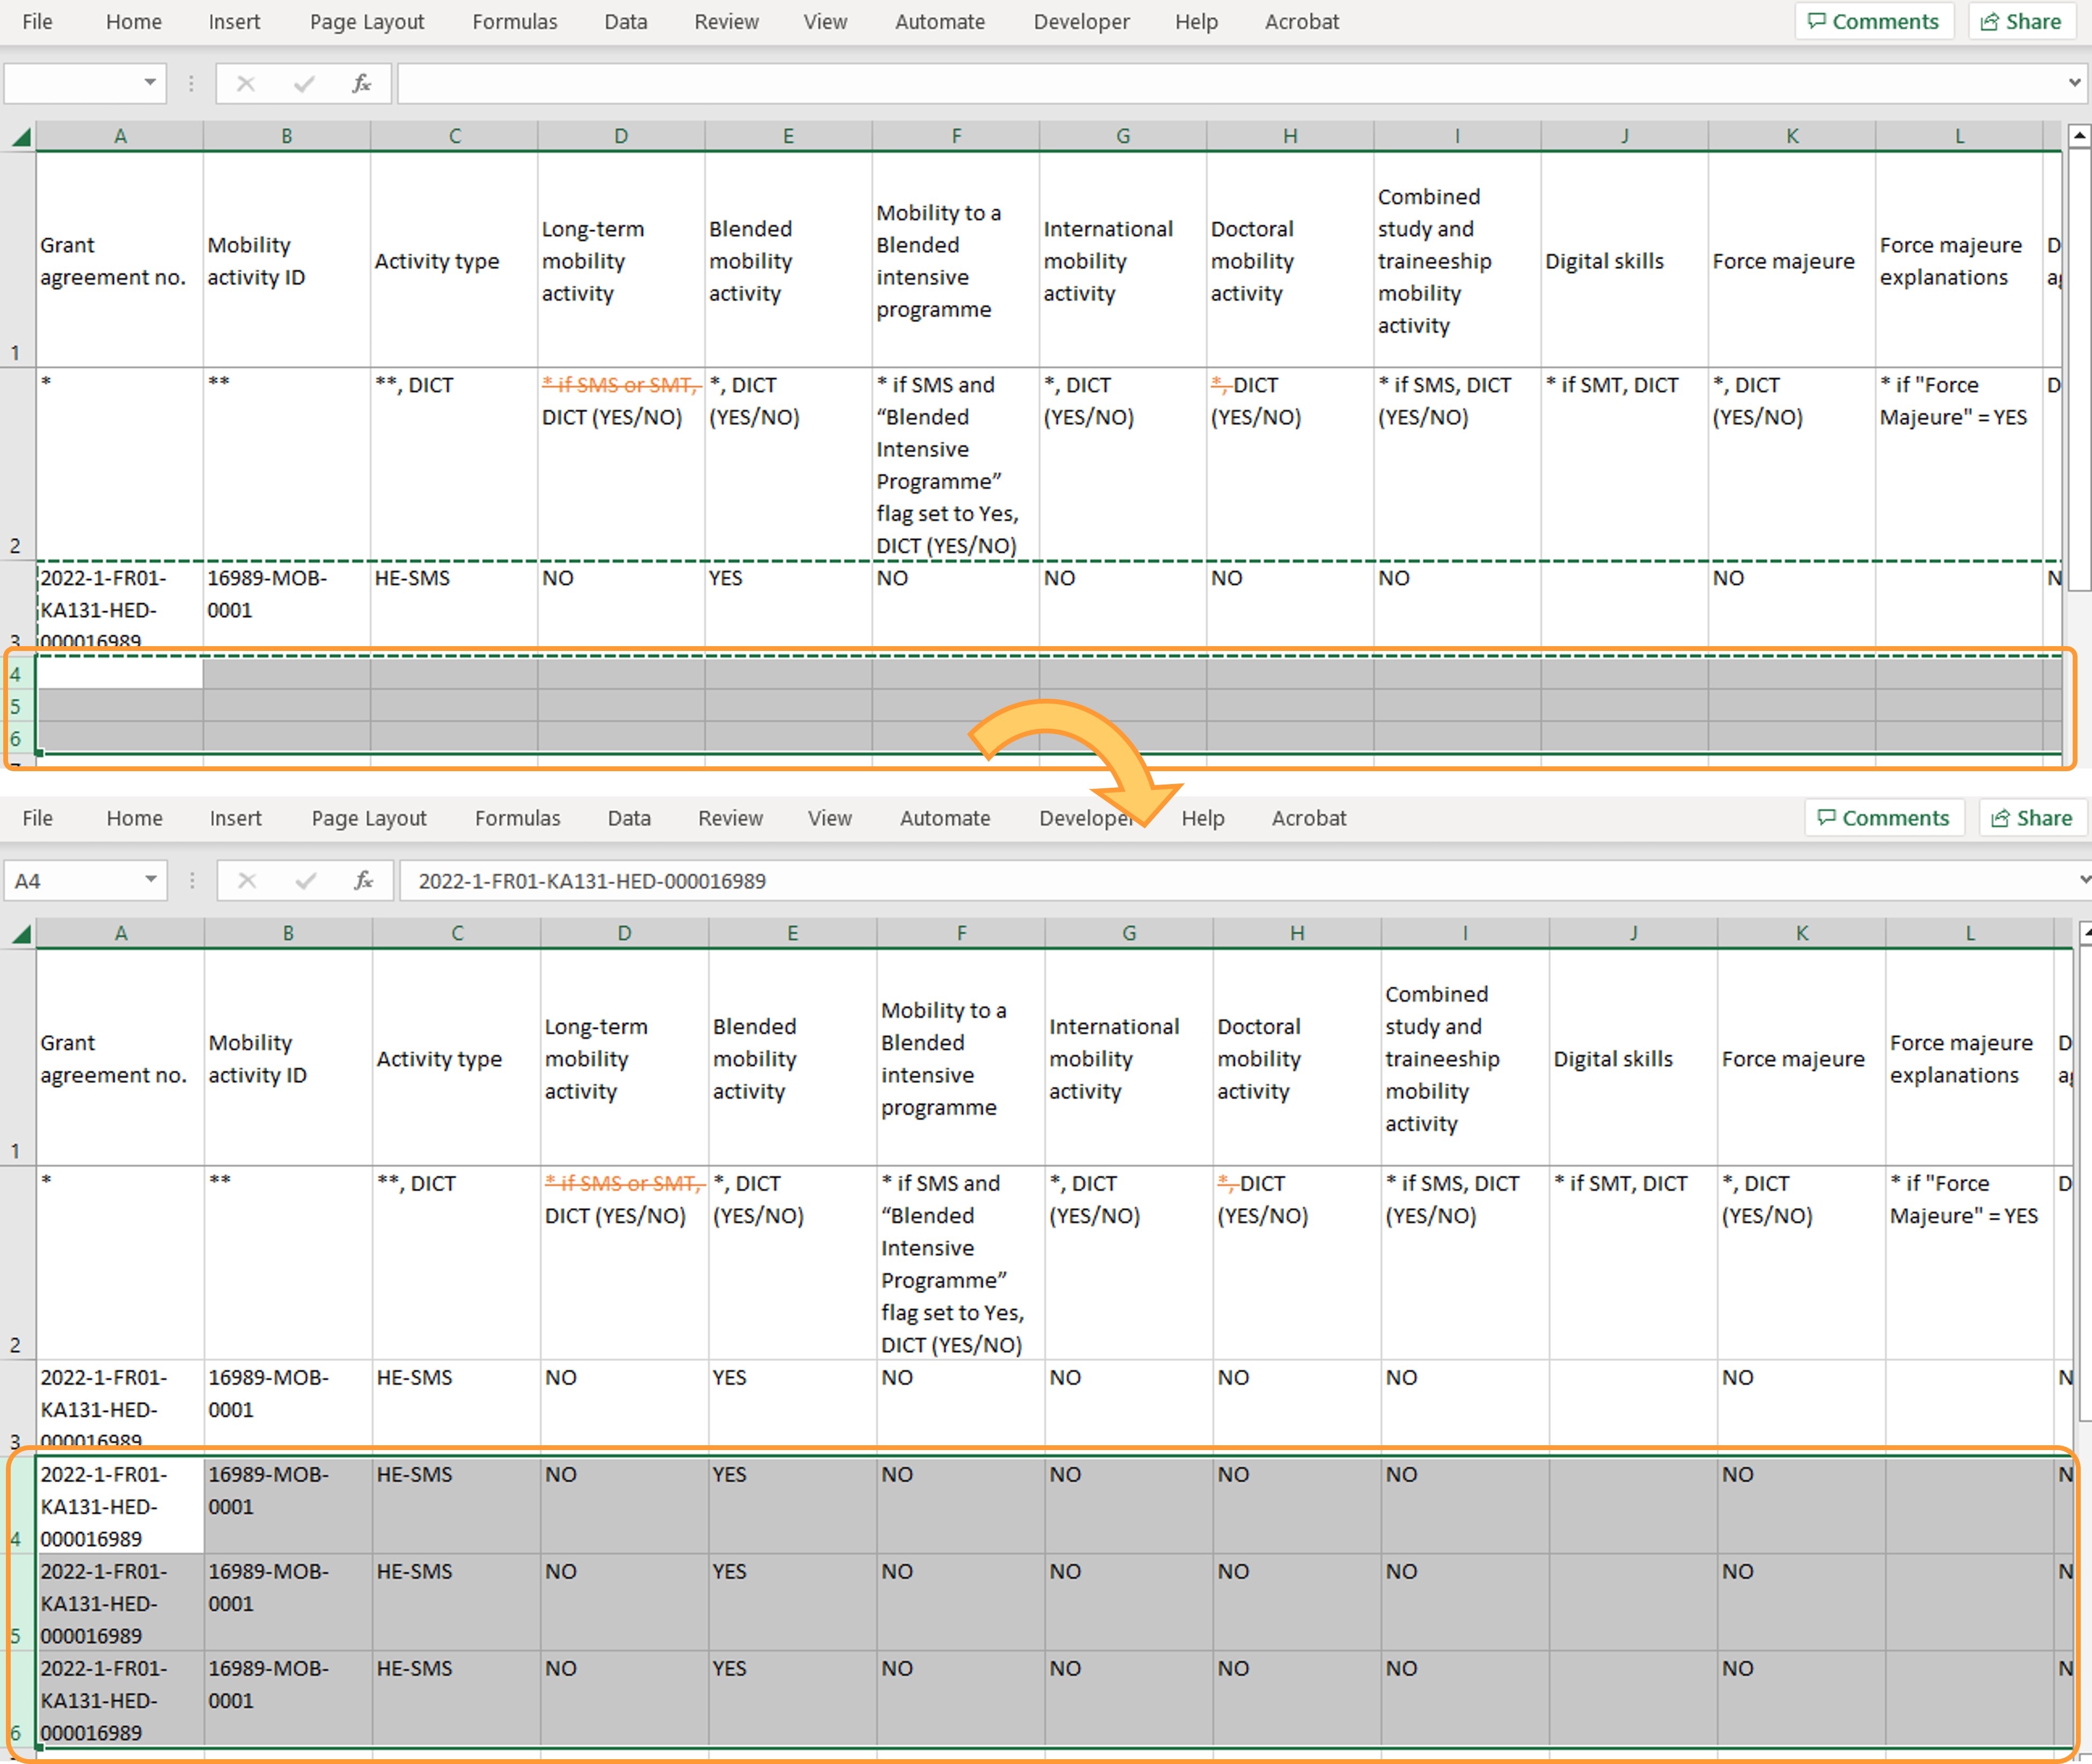Insert function fx icon in top window

point(361,84)
